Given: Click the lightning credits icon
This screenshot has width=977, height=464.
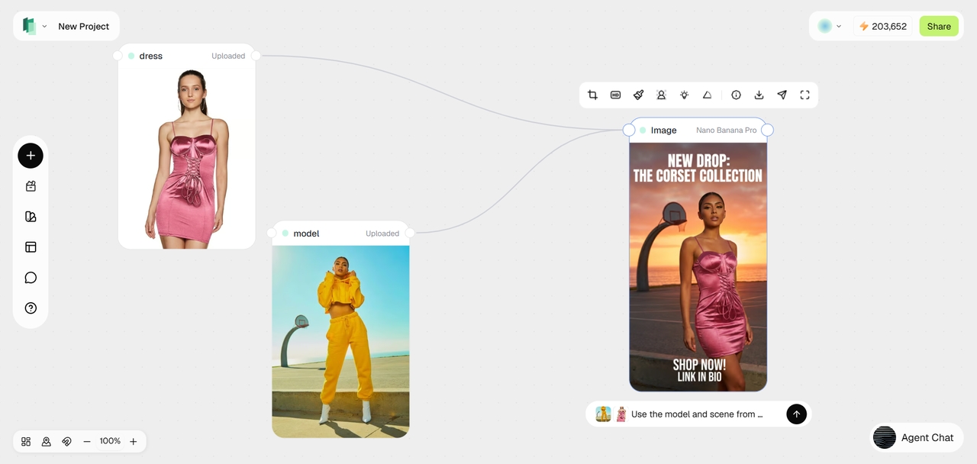Looking at the screenshot, I should coord(864,26).
